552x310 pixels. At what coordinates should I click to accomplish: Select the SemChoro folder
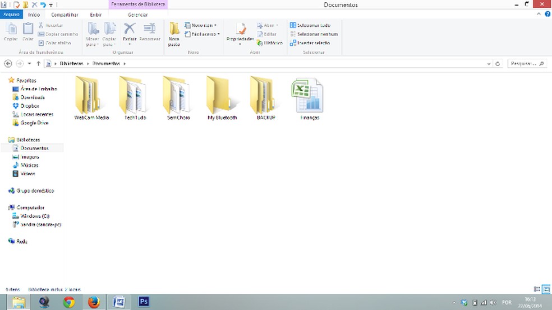coord(178,98)
